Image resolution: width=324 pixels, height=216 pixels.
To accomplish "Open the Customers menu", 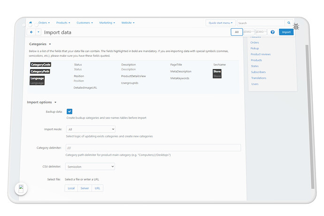I will [85, 23].
